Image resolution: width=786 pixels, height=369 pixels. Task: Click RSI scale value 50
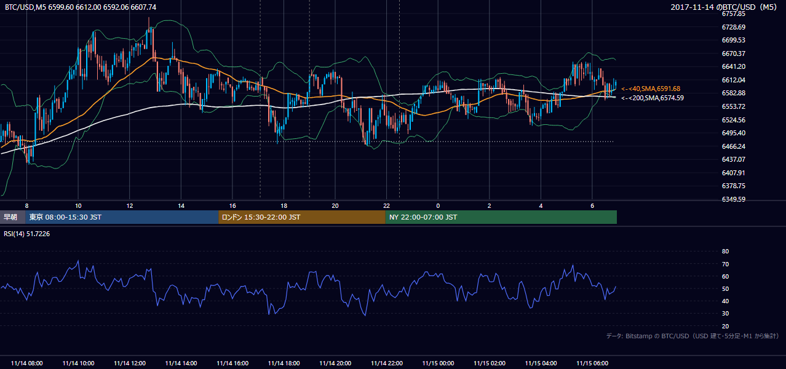point(725,288)
